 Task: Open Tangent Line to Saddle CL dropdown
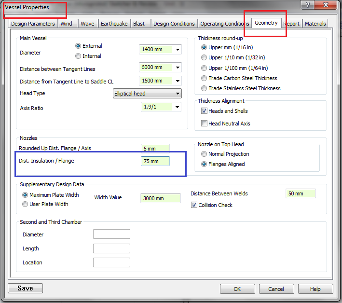[178, 81]
